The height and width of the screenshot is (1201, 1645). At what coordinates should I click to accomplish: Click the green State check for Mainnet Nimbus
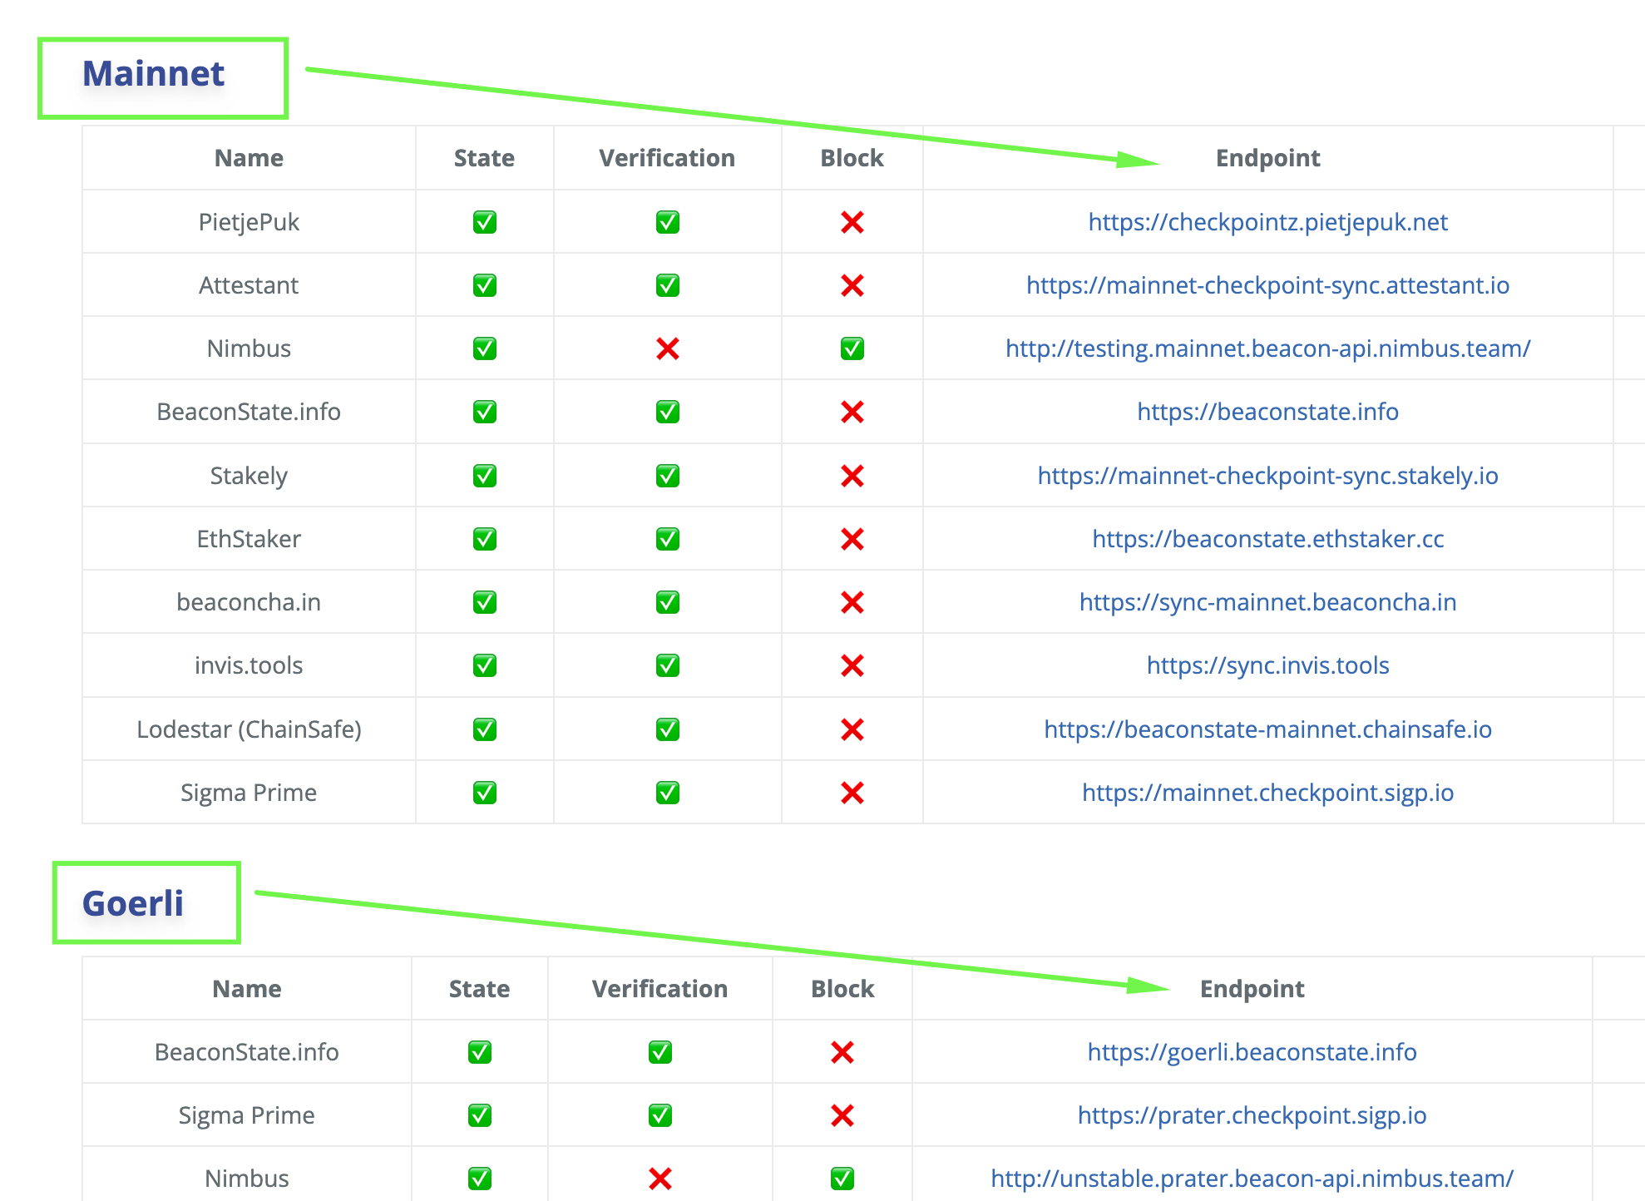click(x=485, y=348)
